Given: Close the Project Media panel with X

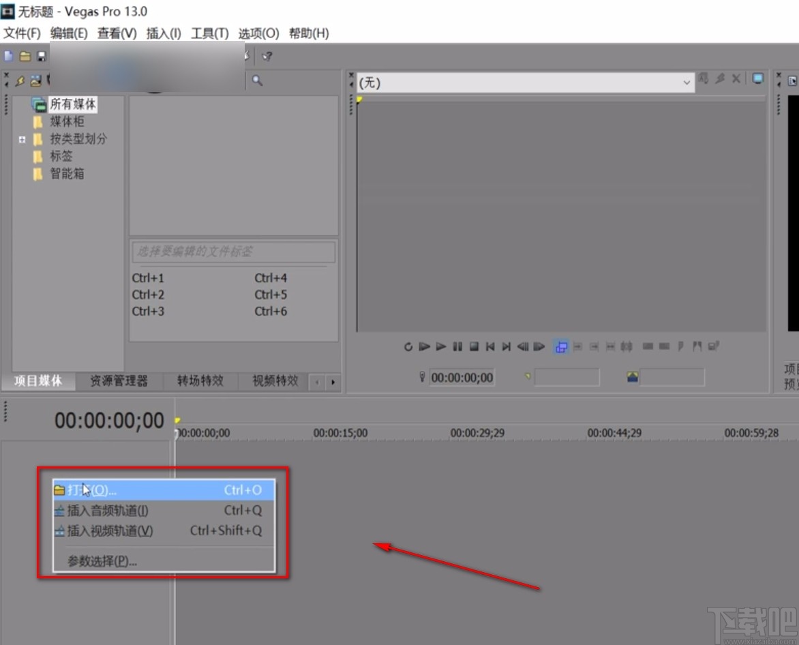Looking at the screenshot, I should point(6,74).
